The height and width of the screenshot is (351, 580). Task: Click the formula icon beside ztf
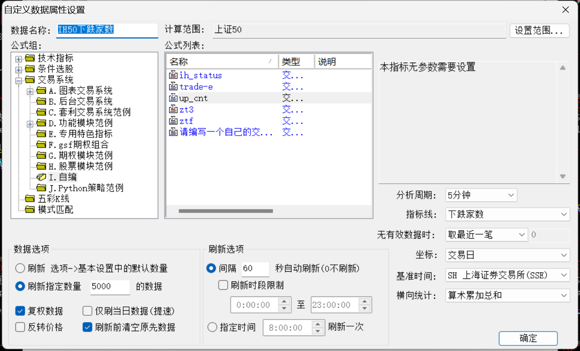coord(173,121)
